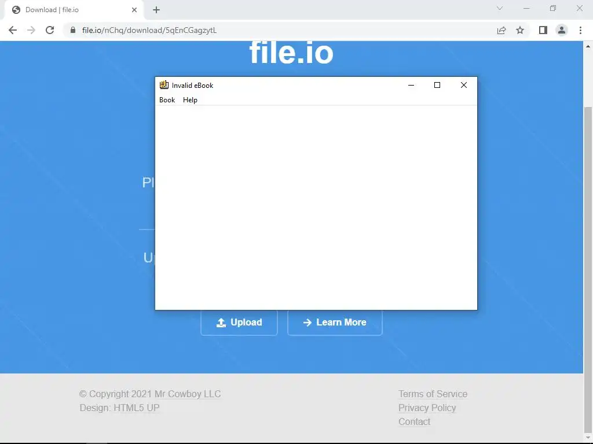Screen dimensions: 593x444
Task: Click the file.io address bar URL
Action: pyautogui.click(x=149, y=30)
